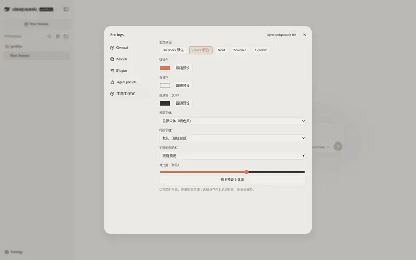Image resolution: width=416 pixels, height=260 pixels.
Task: Toggle the sidebar collapse icon in main window
Action: pos(66,9)
